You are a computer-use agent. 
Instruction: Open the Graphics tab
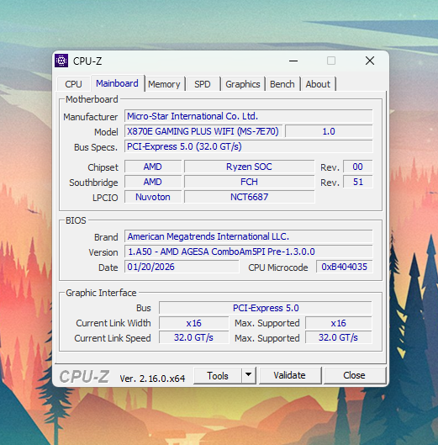tap(243, 84)
